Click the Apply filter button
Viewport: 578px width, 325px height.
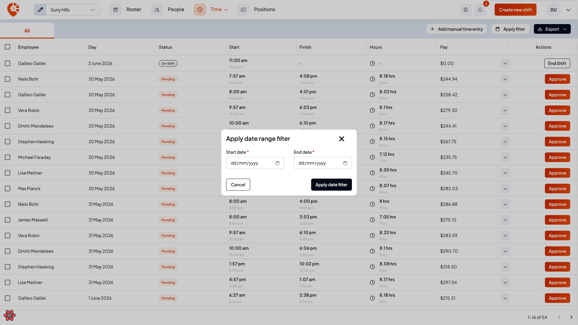pyautogui.click(x=510, y=29)
